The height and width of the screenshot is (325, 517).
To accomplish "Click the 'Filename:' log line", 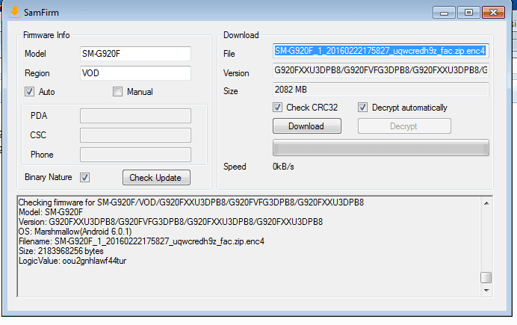I will (x=141, y=241).
